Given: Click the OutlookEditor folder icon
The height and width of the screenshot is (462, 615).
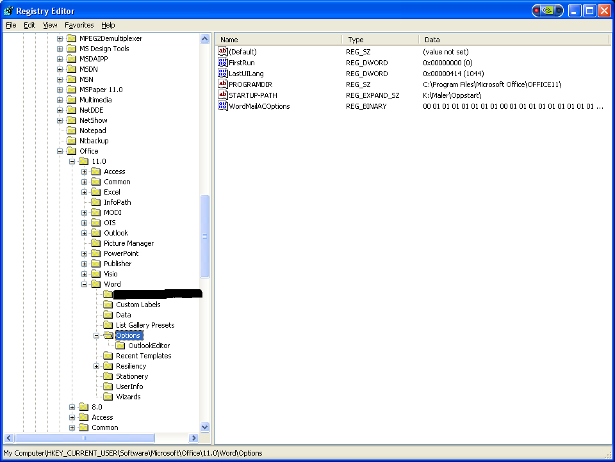Looking at the screenshot, I should click(120, 346).
